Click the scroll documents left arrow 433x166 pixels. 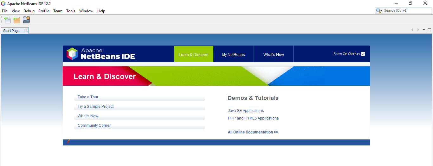(x=412, y=30)
